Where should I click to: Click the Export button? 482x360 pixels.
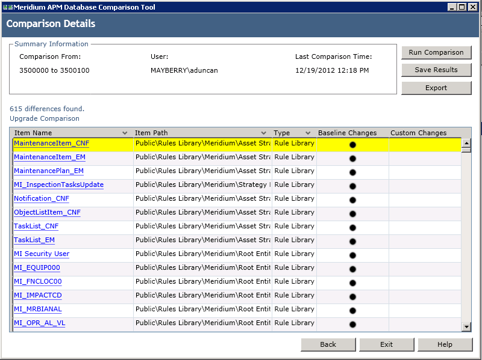click(436, 88)
